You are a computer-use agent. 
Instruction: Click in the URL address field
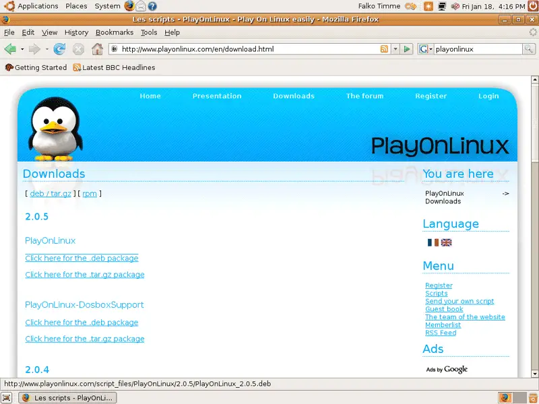click(249, 49)
